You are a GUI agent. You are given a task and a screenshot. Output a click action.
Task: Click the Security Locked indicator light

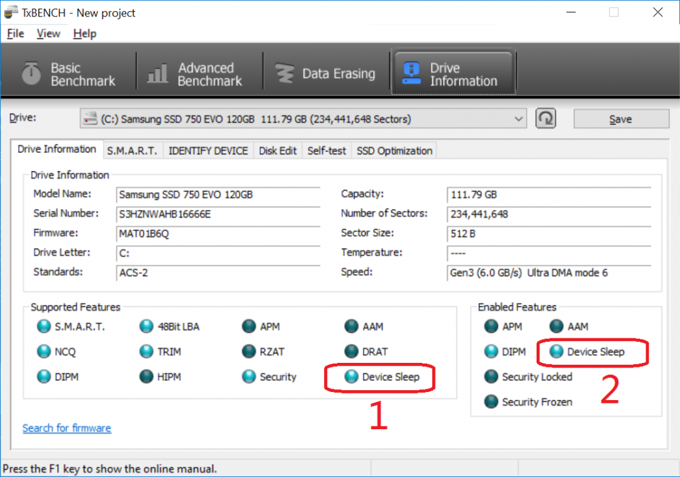coord(491,376)
